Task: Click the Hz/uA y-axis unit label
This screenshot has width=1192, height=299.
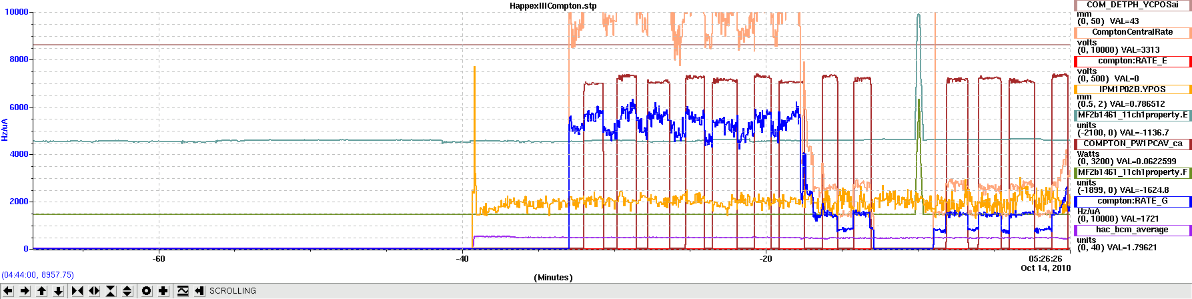Action: tap(5, 129)
